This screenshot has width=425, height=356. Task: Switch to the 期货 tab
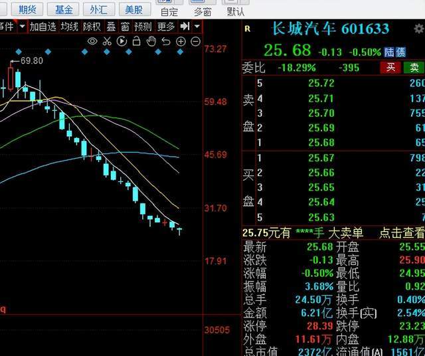[x=27, y=10]
